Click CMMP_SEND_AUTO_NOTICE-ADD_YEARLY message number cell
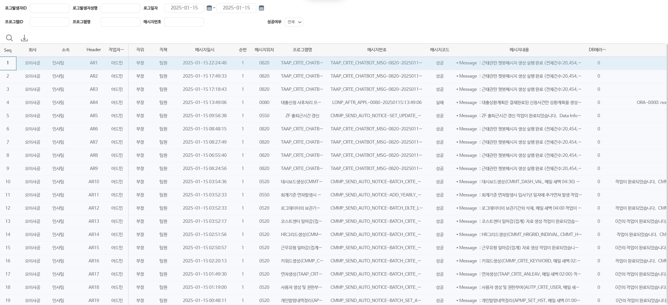668x305 pixels. pos(376,195)
